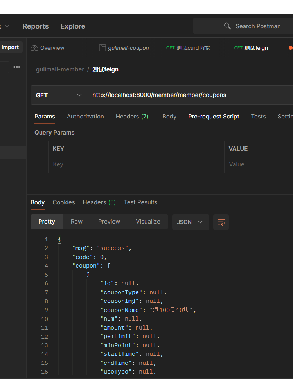293x379 pixels.
Task: Click the search magnifier icon in Search Postman
Action: [x=227, y=26]
